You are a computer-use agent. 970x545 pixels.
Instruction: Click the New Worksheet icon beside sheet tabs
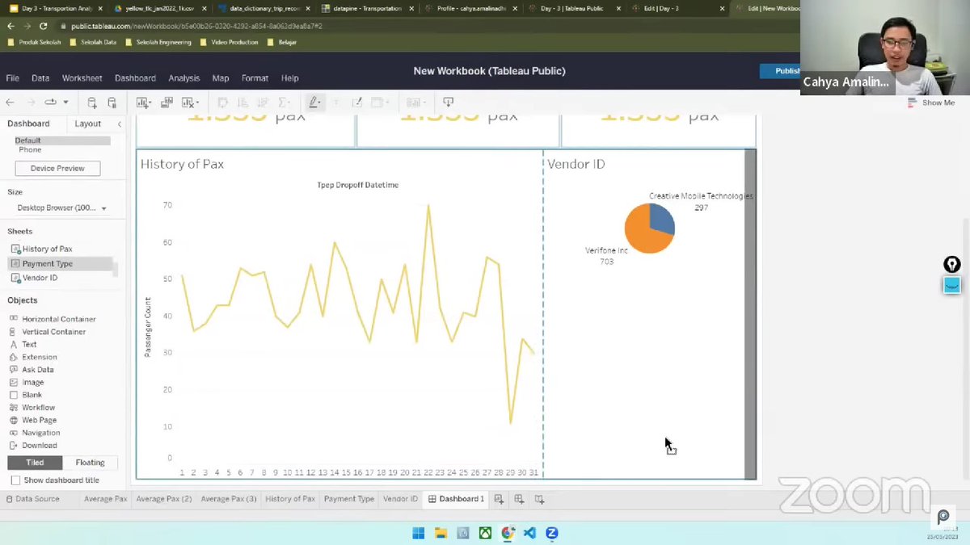(499, 499)
